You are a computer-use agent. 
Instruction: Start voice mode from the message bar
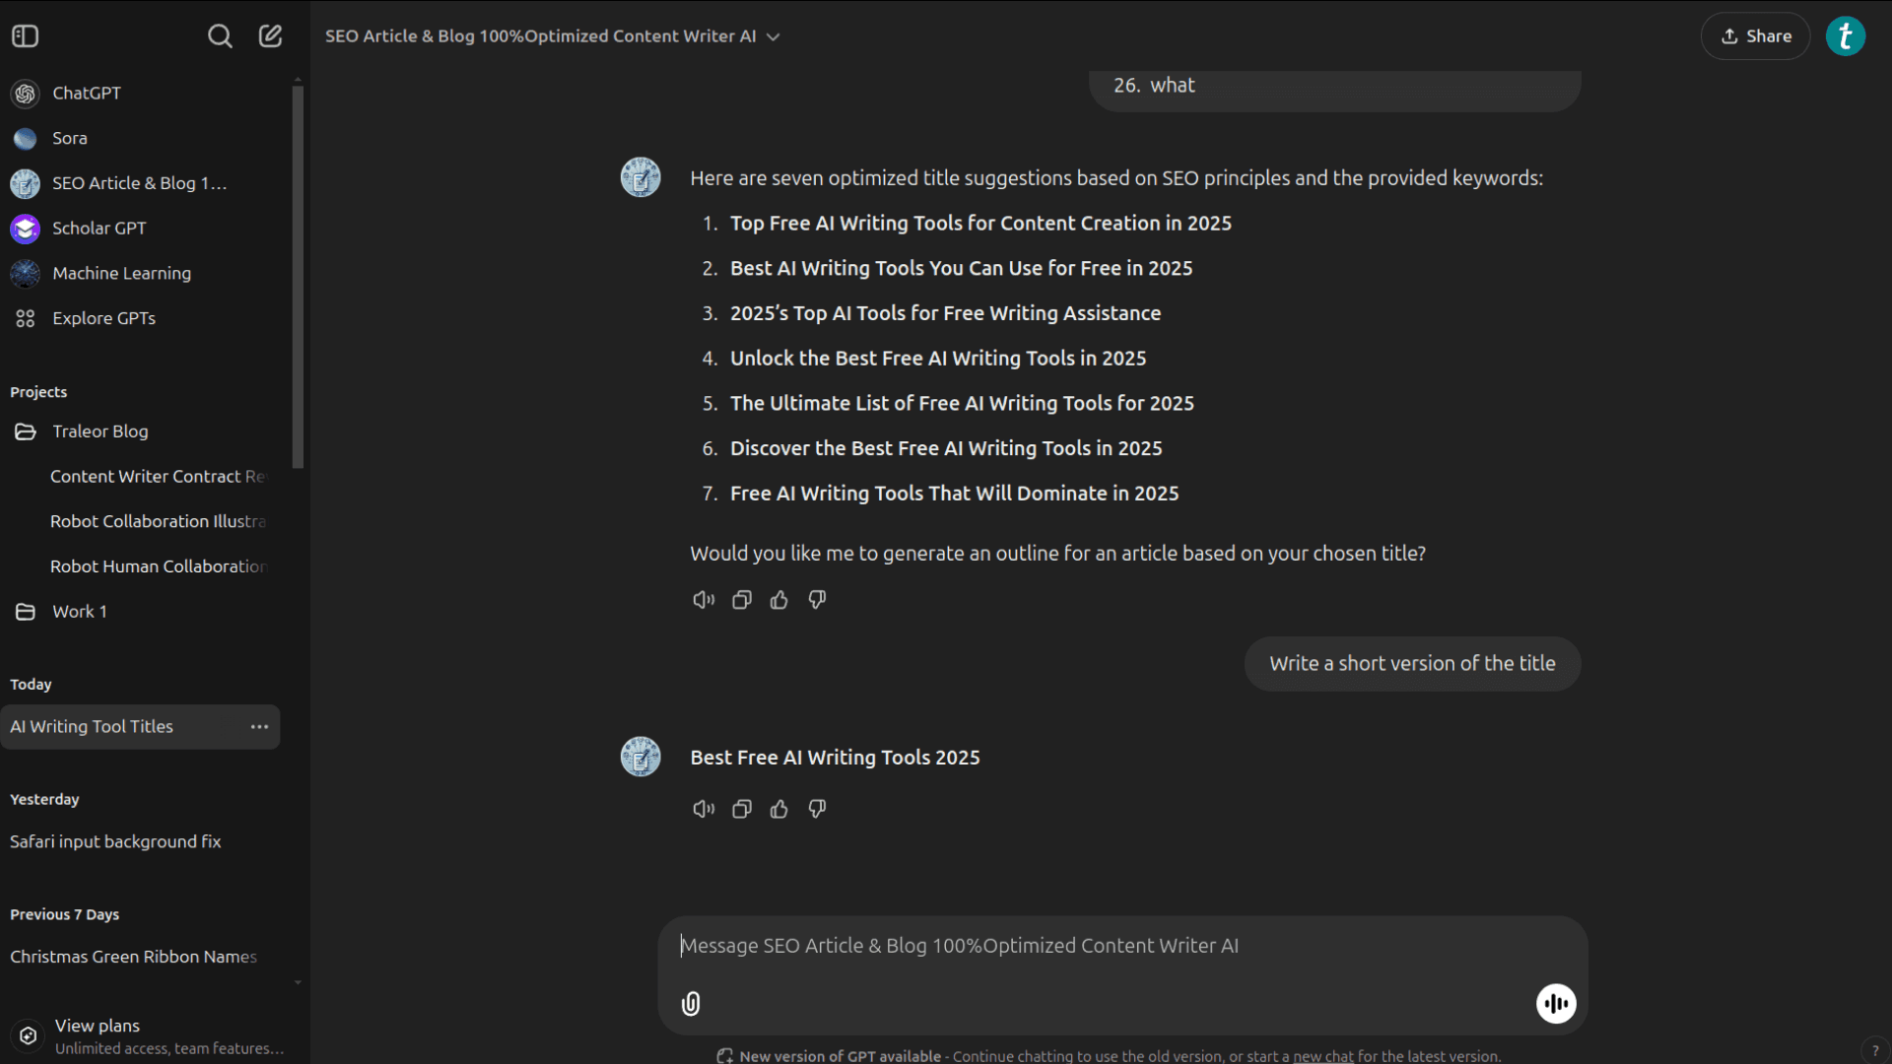pyautogui.click(x=1556, y=1003)
